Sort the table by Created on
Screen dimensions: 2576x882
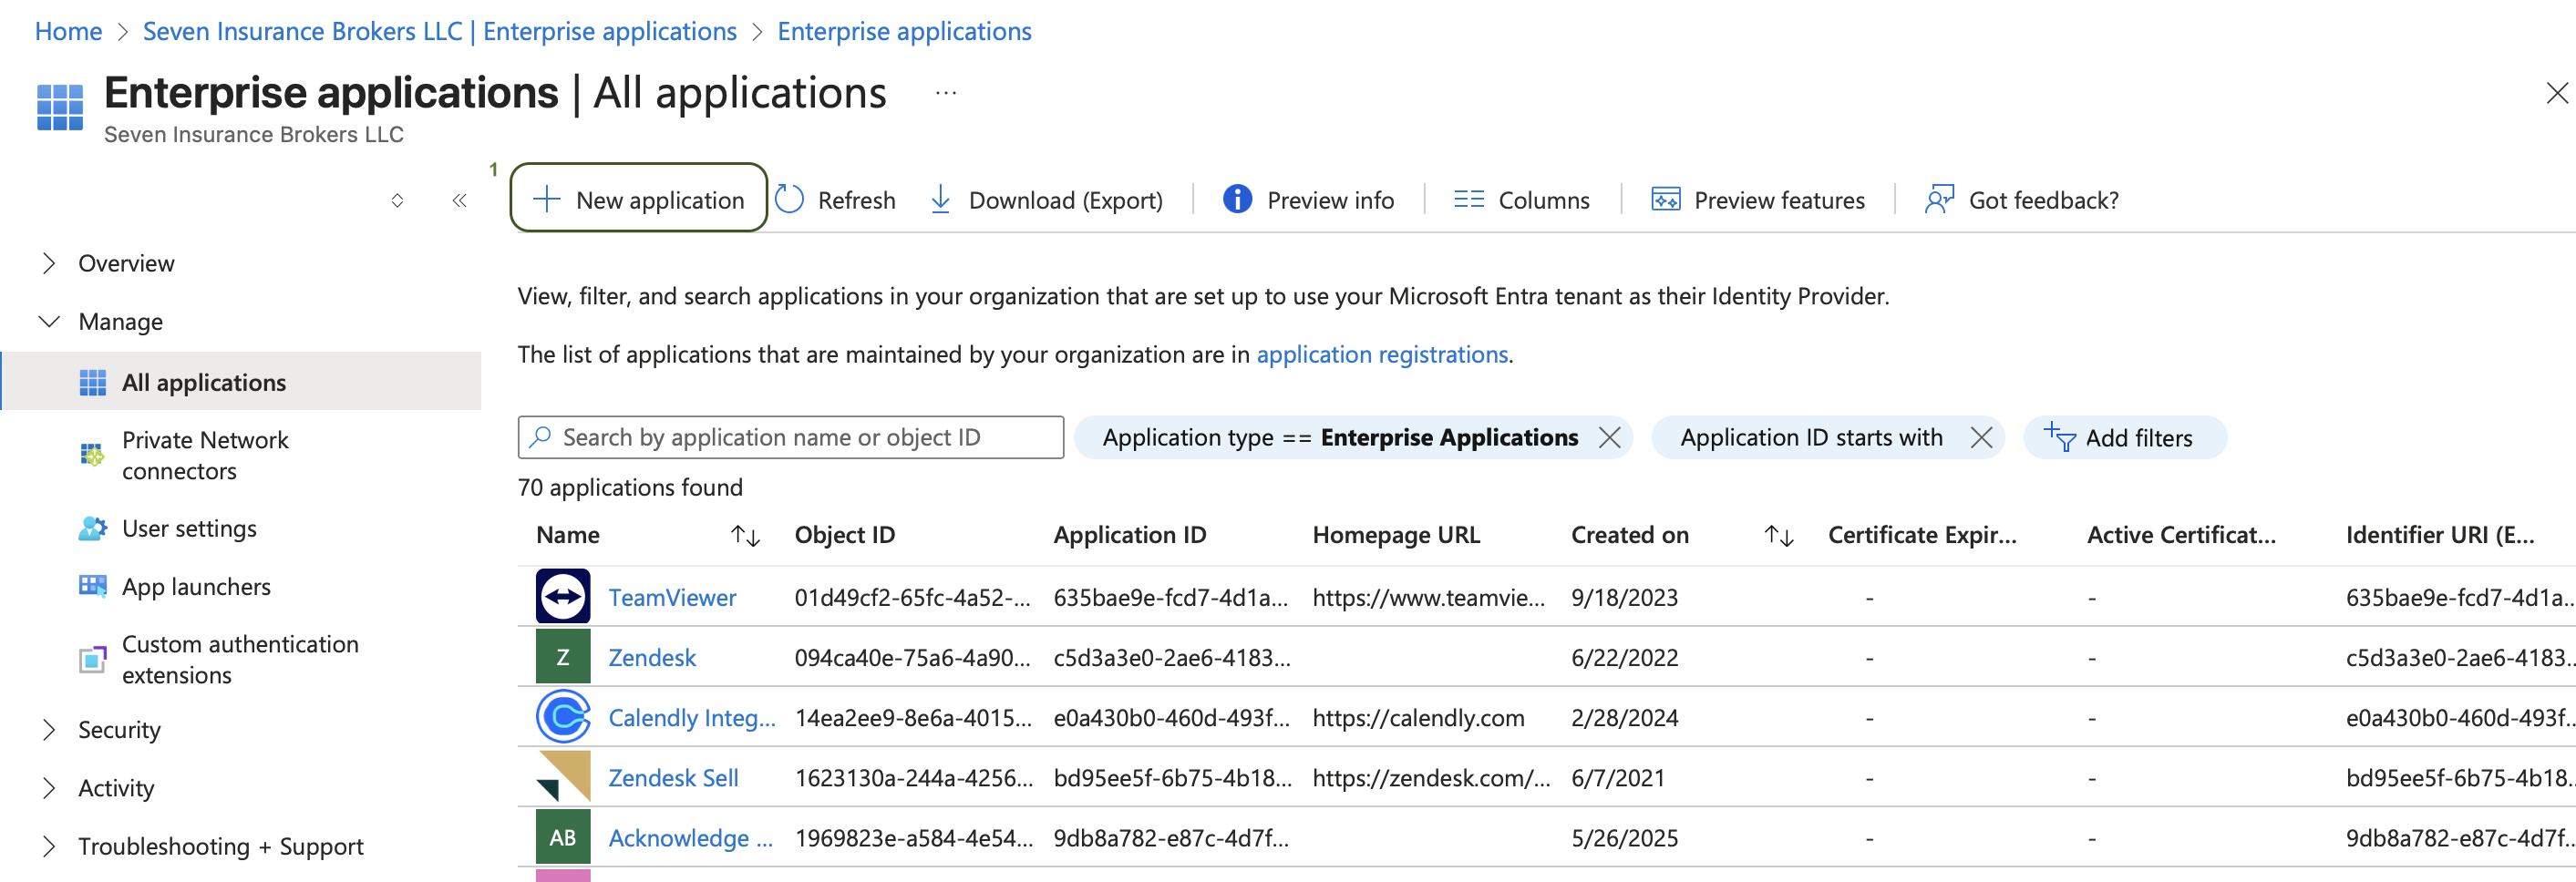(1778, 536)
